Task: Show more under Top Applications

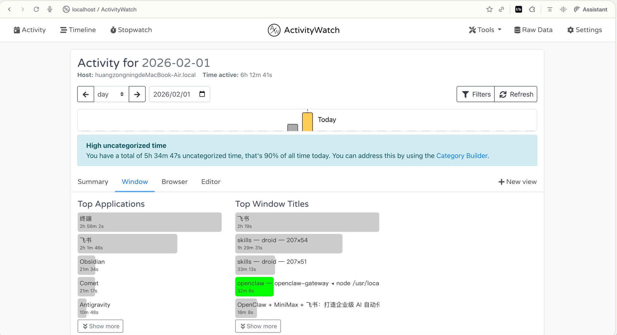Action: click(100, 326)
